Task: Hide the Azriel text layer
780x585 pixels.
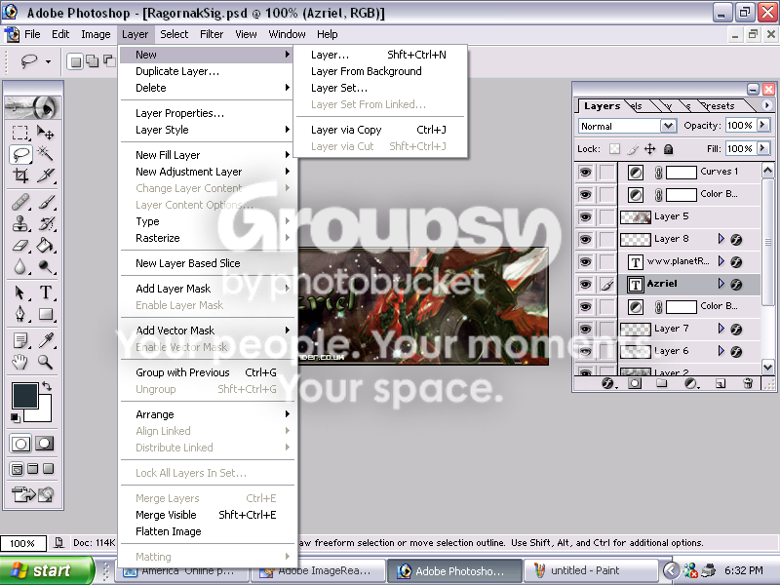Action: 586,284
